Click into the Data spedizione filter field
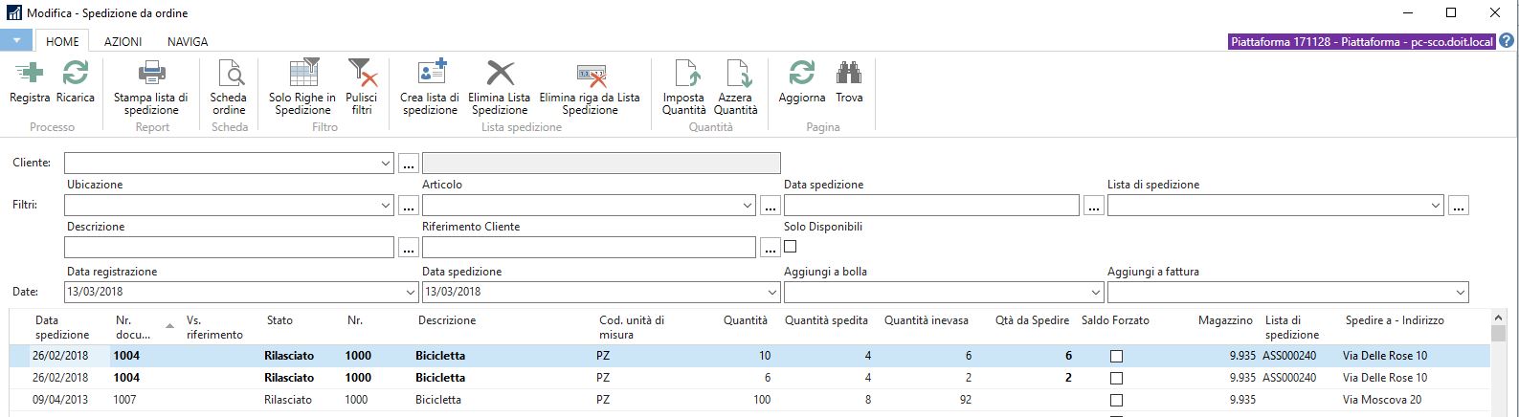The height and width of the screenshot is (417, 1519). point(931,206)
